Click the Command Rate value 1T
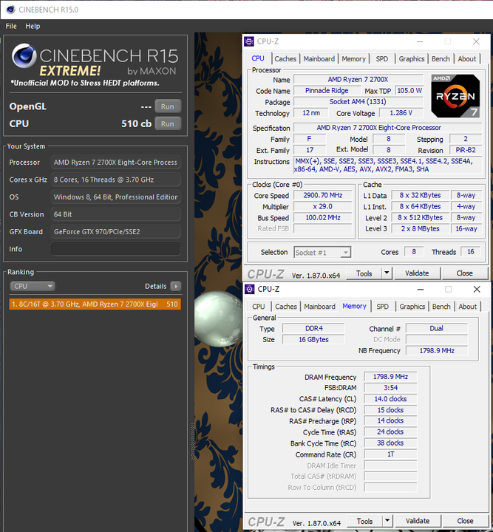 (390, 454)
